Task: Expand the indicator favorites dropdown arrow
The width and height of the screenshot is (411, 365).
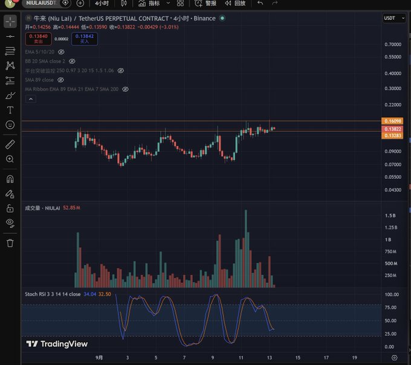Action: coord(168,3)
